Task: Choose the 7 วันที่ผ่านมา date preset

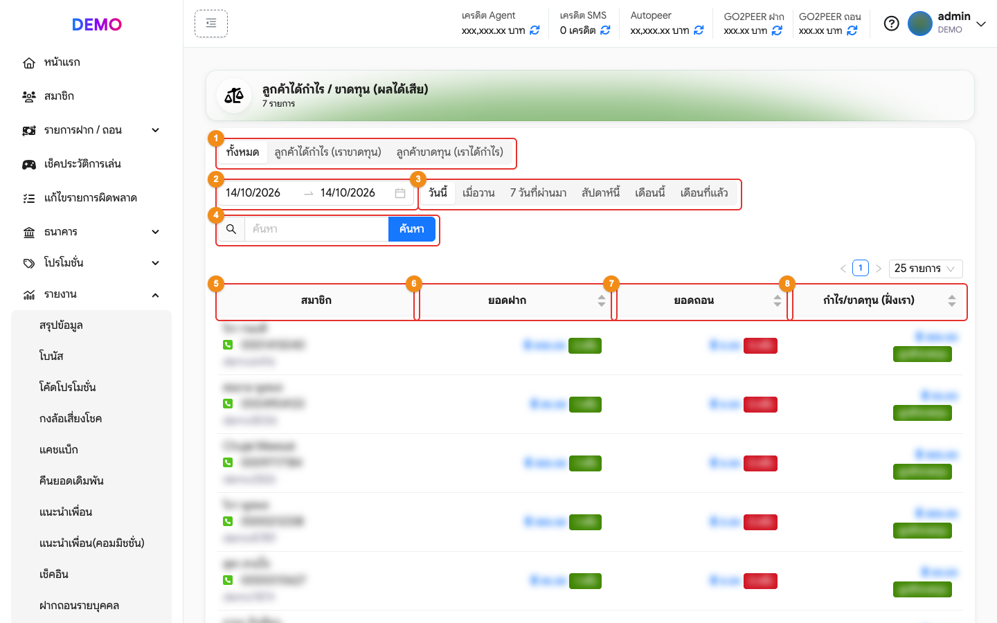Action: (538, 193)
